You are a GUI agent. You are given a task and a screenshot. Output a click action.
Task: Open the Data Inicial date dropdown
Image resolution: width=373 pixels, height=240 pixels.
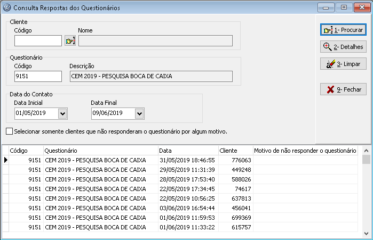[x=63, y=113]
